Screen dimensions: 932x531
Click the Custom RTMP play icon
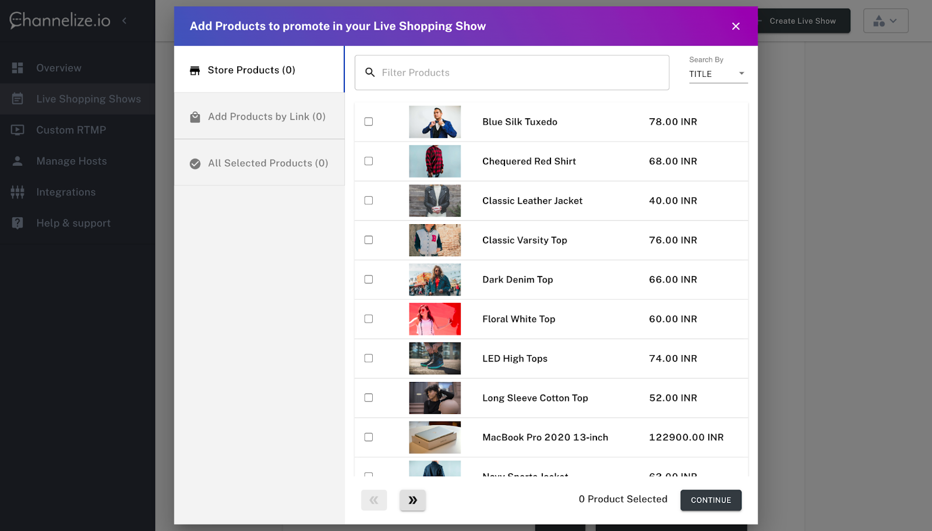point(17,130)
